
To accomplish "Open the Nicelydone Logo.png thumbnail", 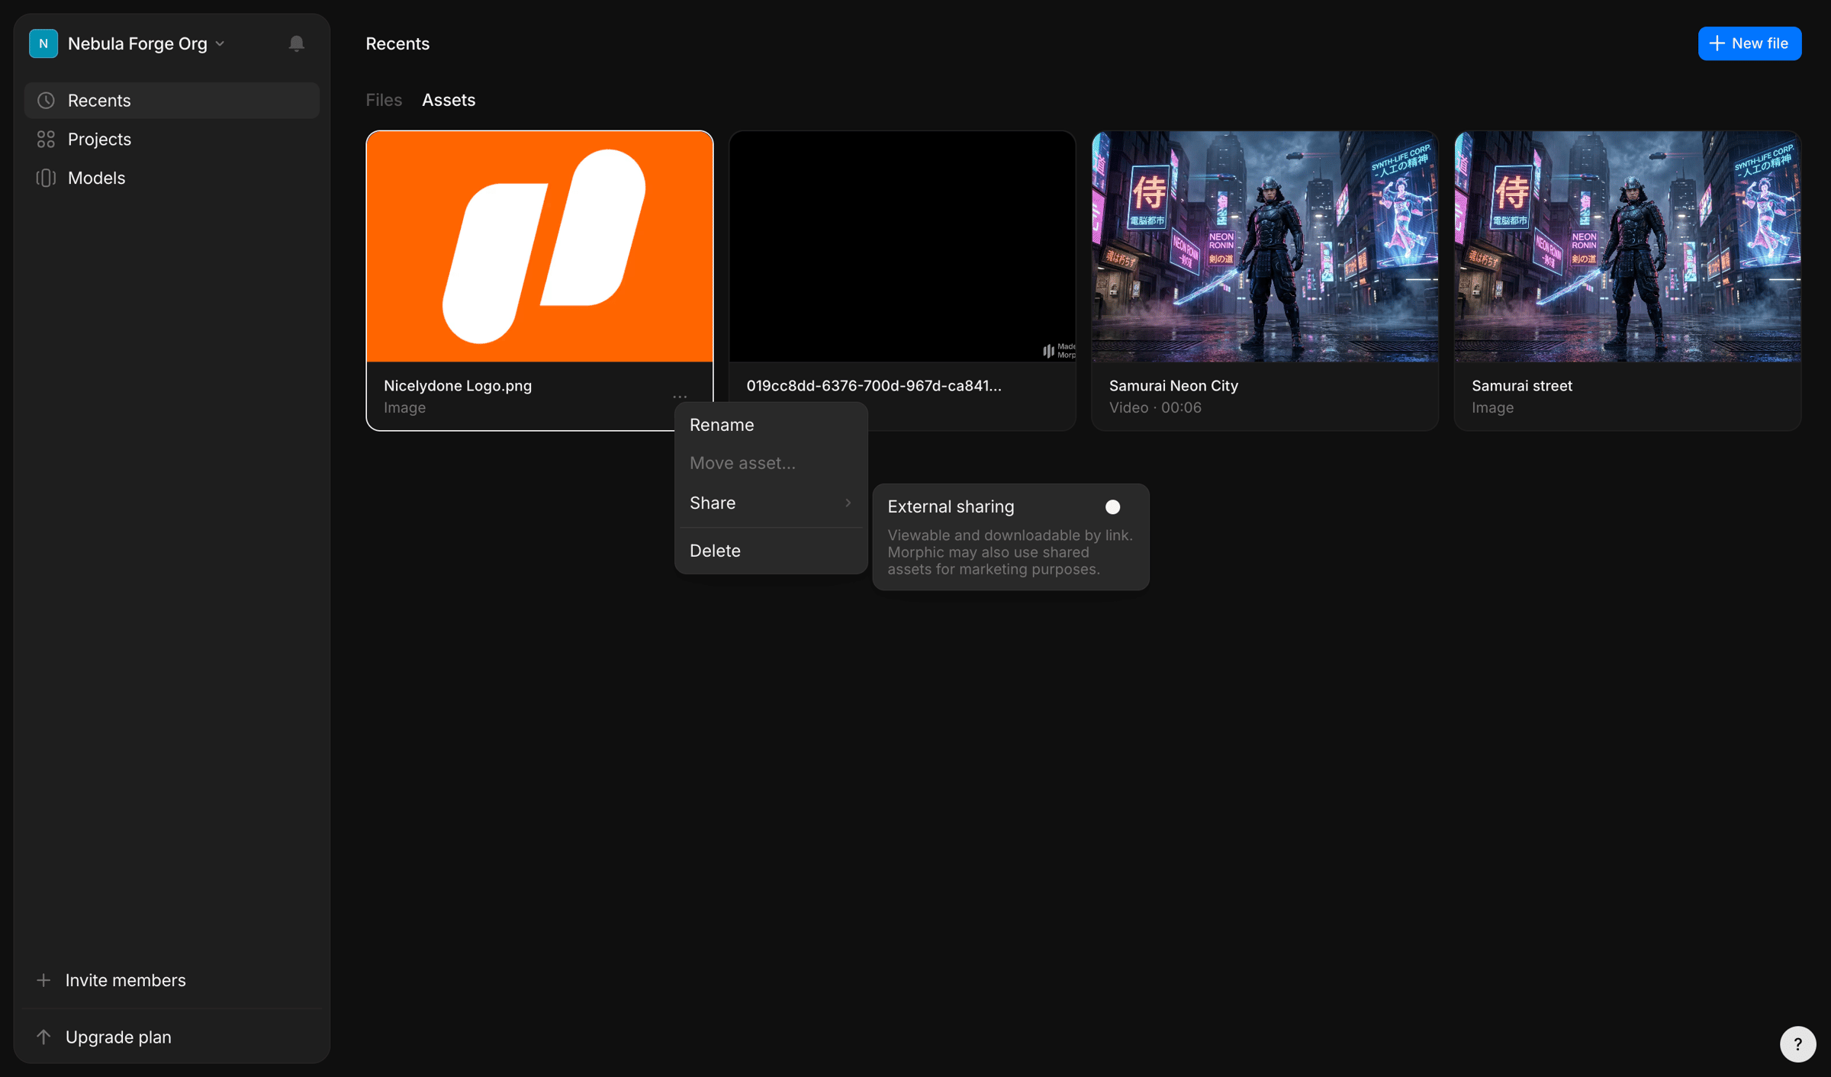I will (539, 246).
